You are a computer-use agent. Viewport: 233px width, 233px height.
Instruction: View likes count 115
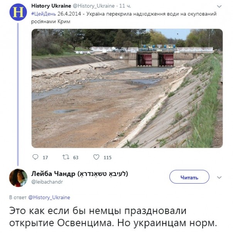[x=108, y=157]
